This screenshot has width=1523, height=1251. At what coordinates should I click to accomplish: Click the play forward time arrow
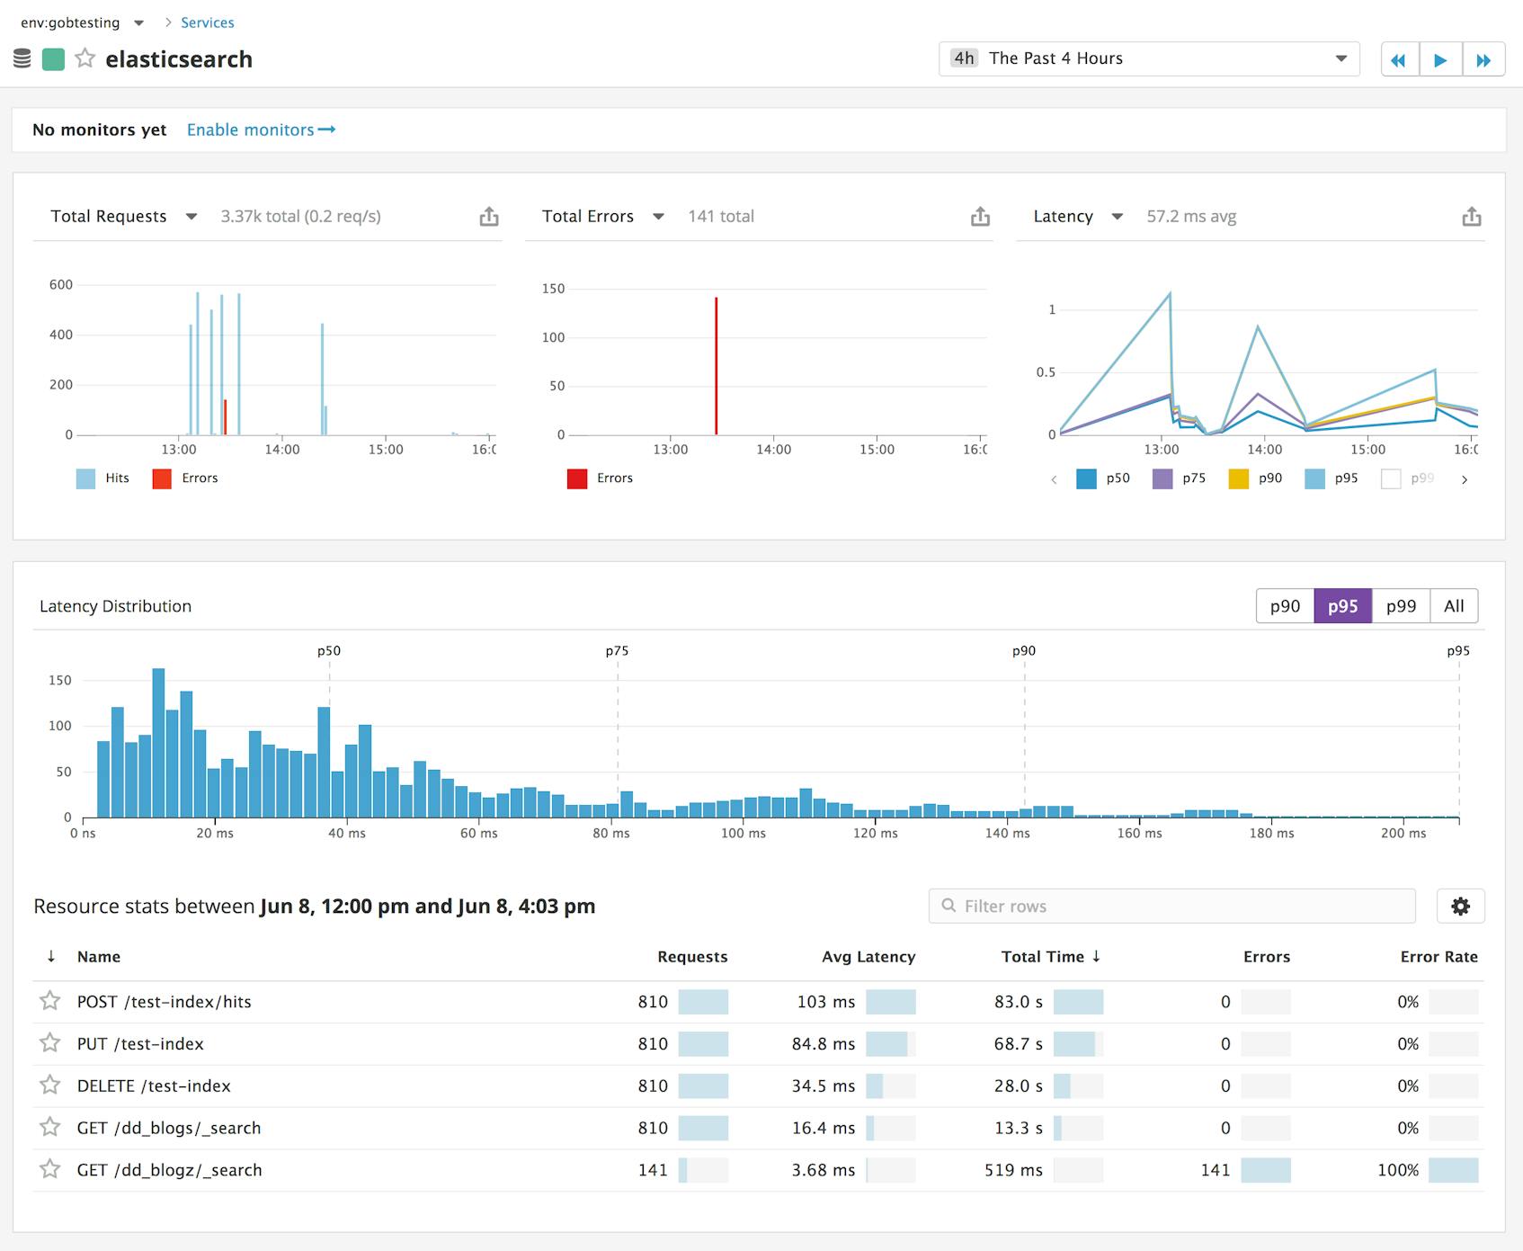tap(1441, 58)
